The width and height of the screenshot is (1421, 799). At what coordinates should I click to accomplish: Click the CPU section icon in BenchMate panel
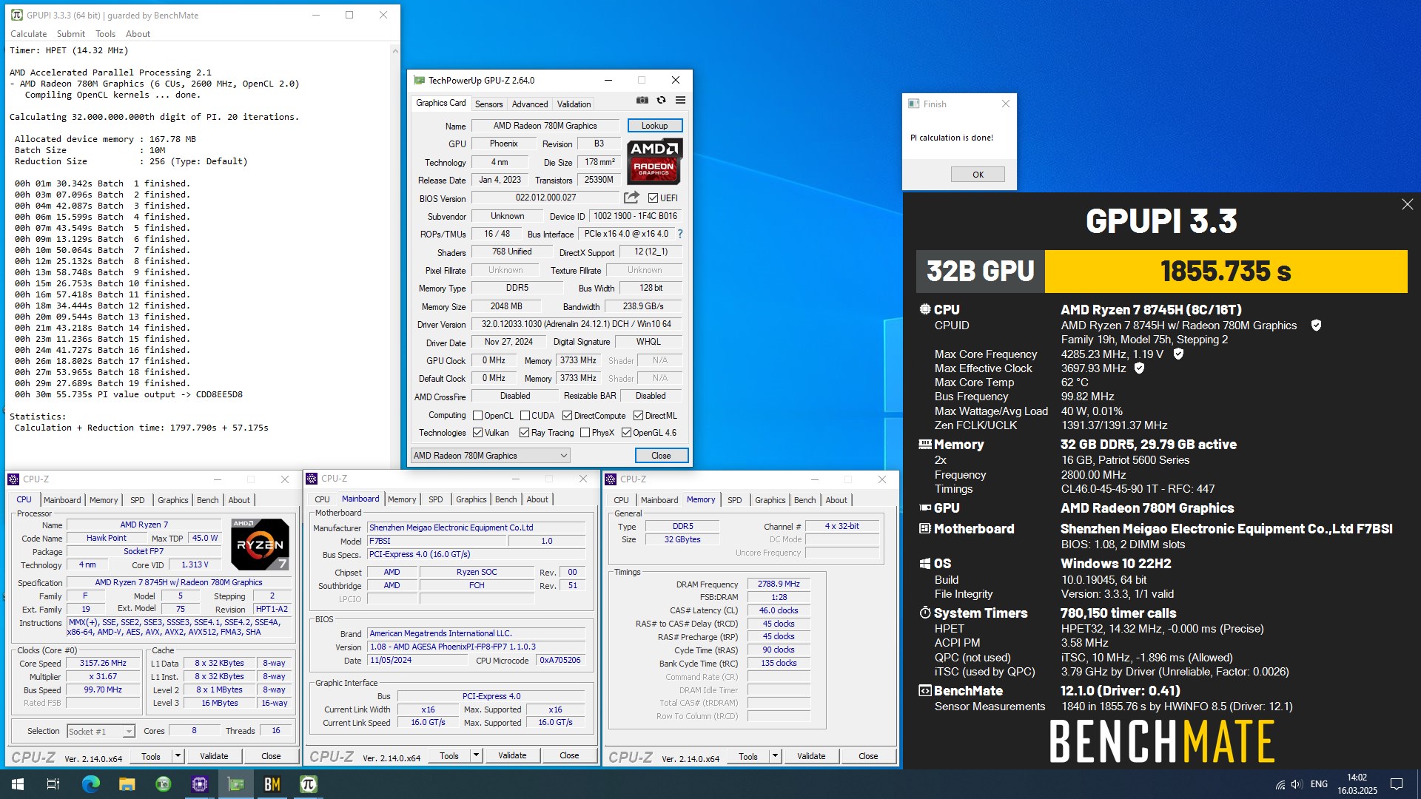point(924,310)
